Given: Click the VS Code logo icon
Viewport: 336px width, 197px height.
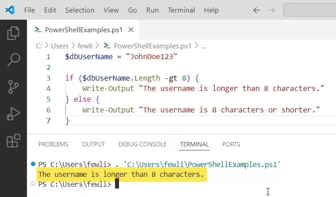Looking at the screenshot, I should coord(10,10).
